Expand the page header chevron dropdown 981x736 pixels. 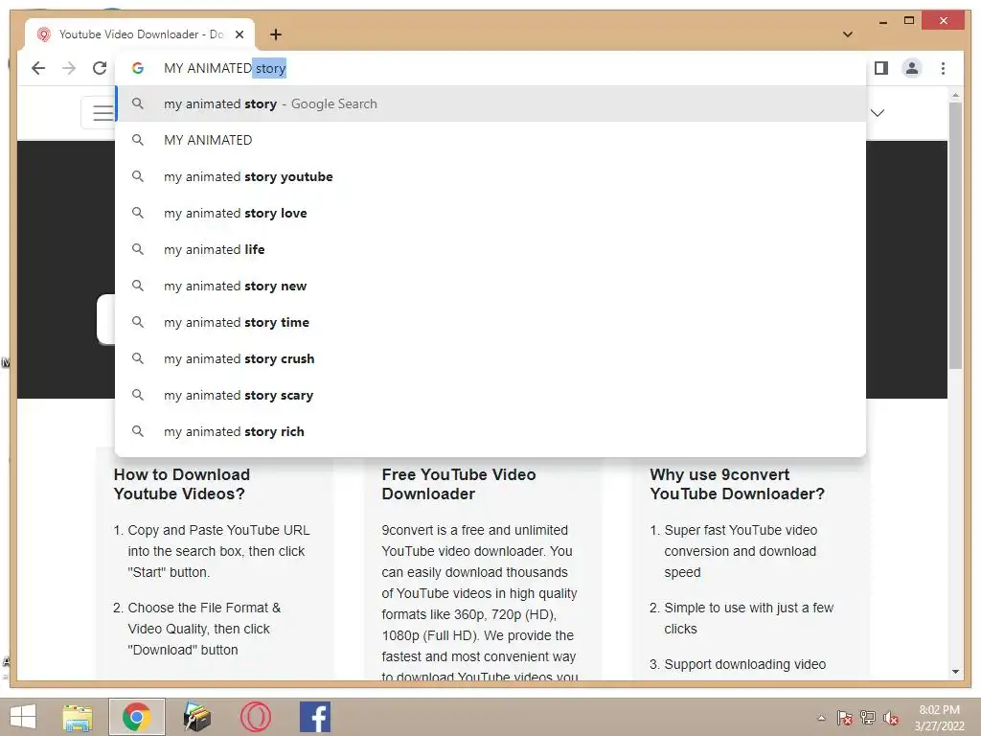point(878,113)
